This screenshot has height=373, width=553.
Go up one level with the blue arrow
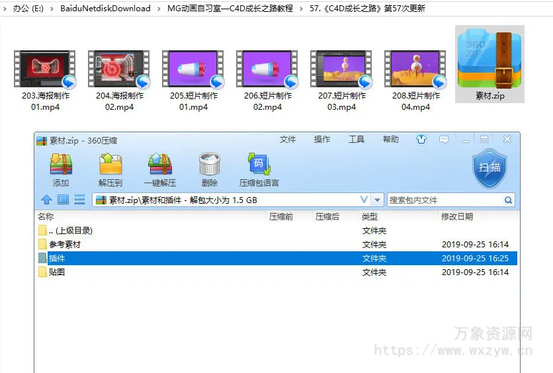tap(46, 200)
